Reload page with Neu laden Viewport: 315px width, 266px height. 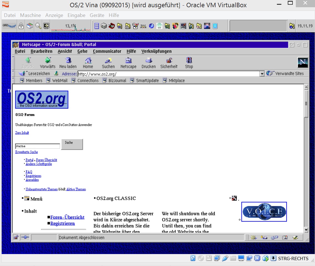(68, 63)
